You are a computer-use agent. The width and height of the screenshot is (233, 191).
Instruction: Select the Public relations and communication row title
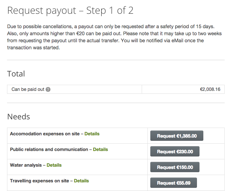click(x=49, y=149)
